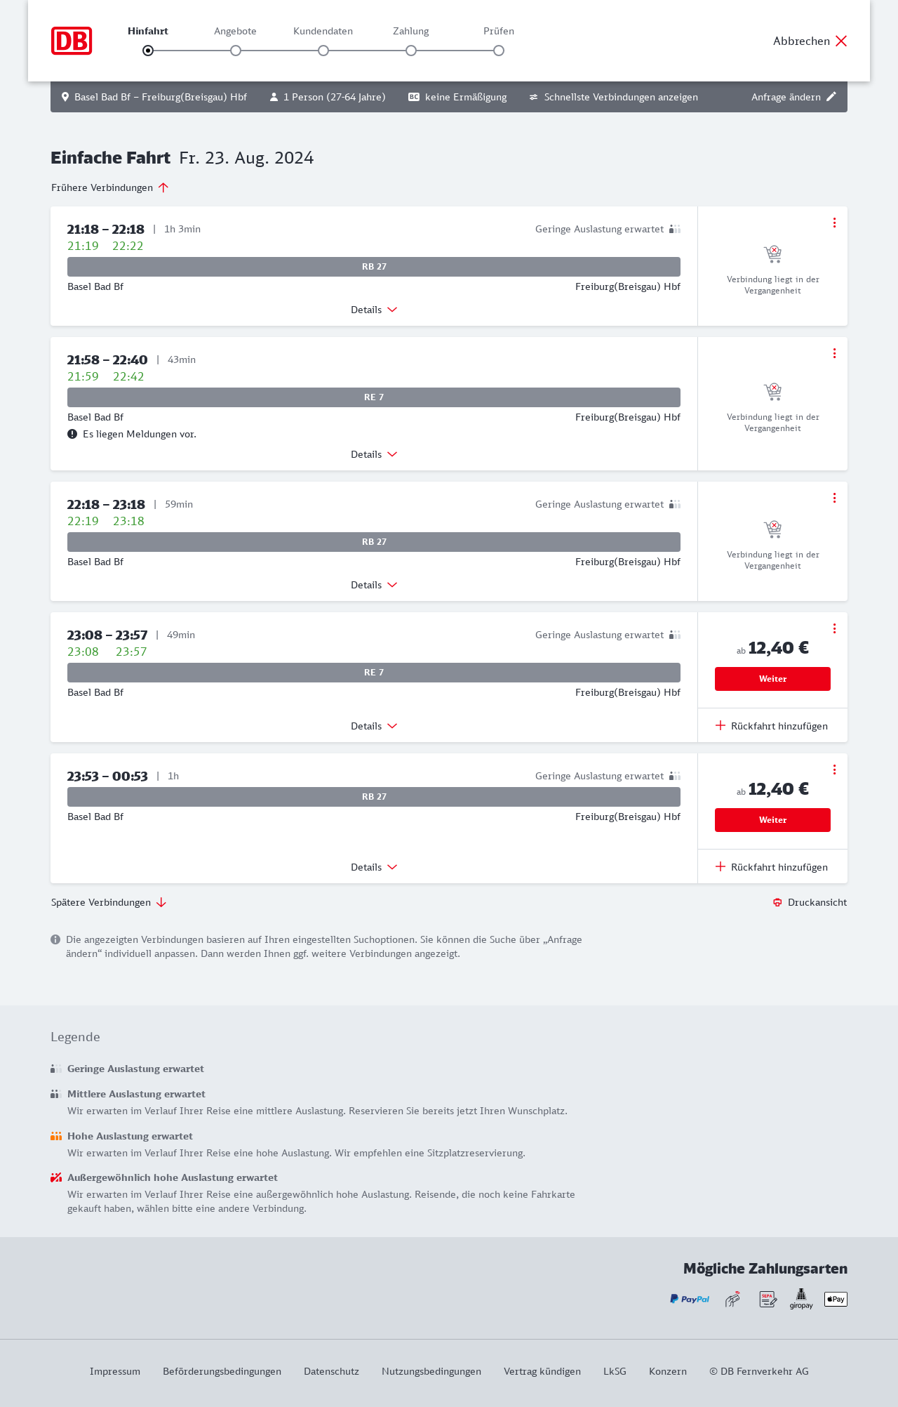This screenshot has height=1407, width=898.
Task: Click the DB logo
Action: click(x=72, y=41)
